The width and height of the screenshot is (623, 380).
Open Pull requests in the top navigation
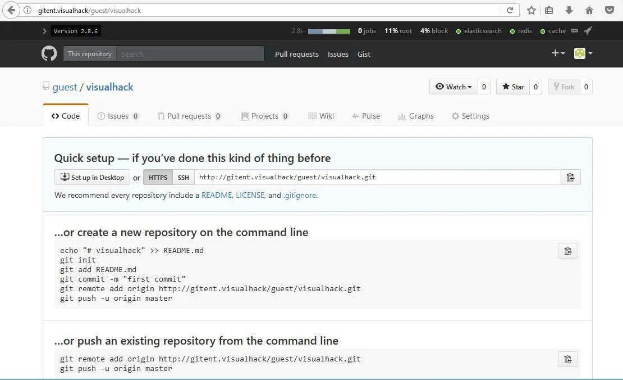297,54
